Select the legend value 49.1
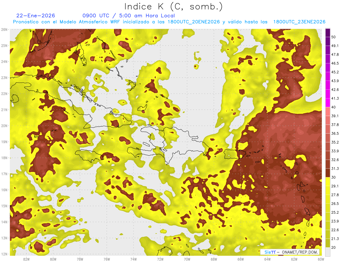 [x=335, y=46]
